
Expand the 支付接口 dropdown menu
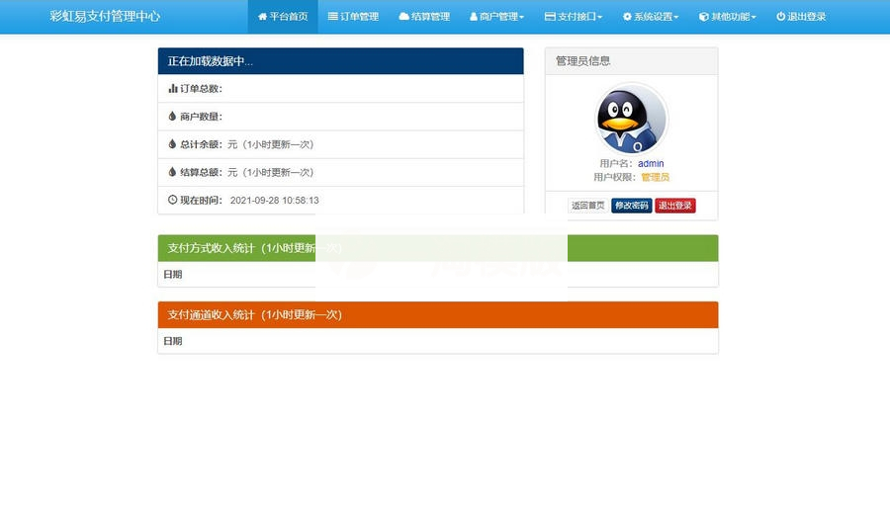pyautogui.click(x=573, y=17)
